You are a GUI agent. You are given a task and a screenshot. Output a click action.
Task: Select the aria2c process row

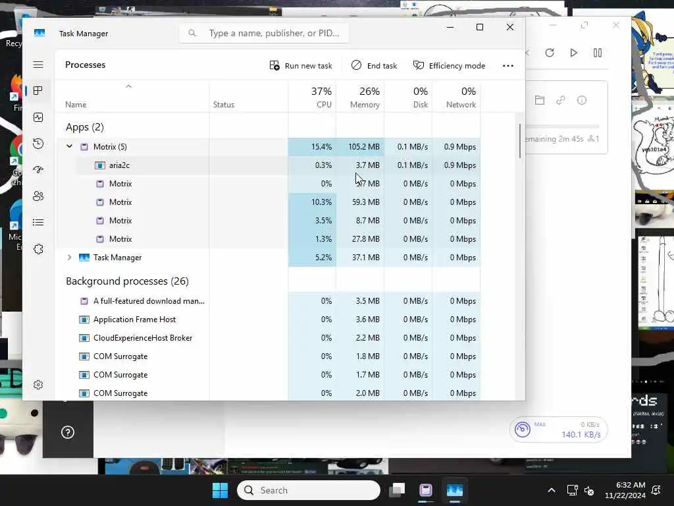(x=269, y=165)
